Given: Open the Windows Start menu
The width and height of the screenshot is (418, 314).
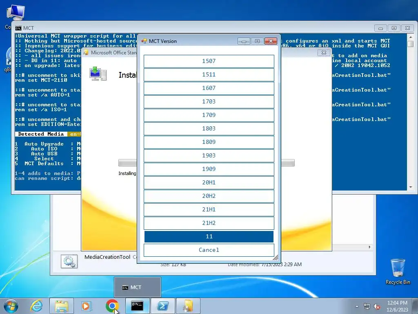Looking at the screenshot, I should (x=11, y=306).
